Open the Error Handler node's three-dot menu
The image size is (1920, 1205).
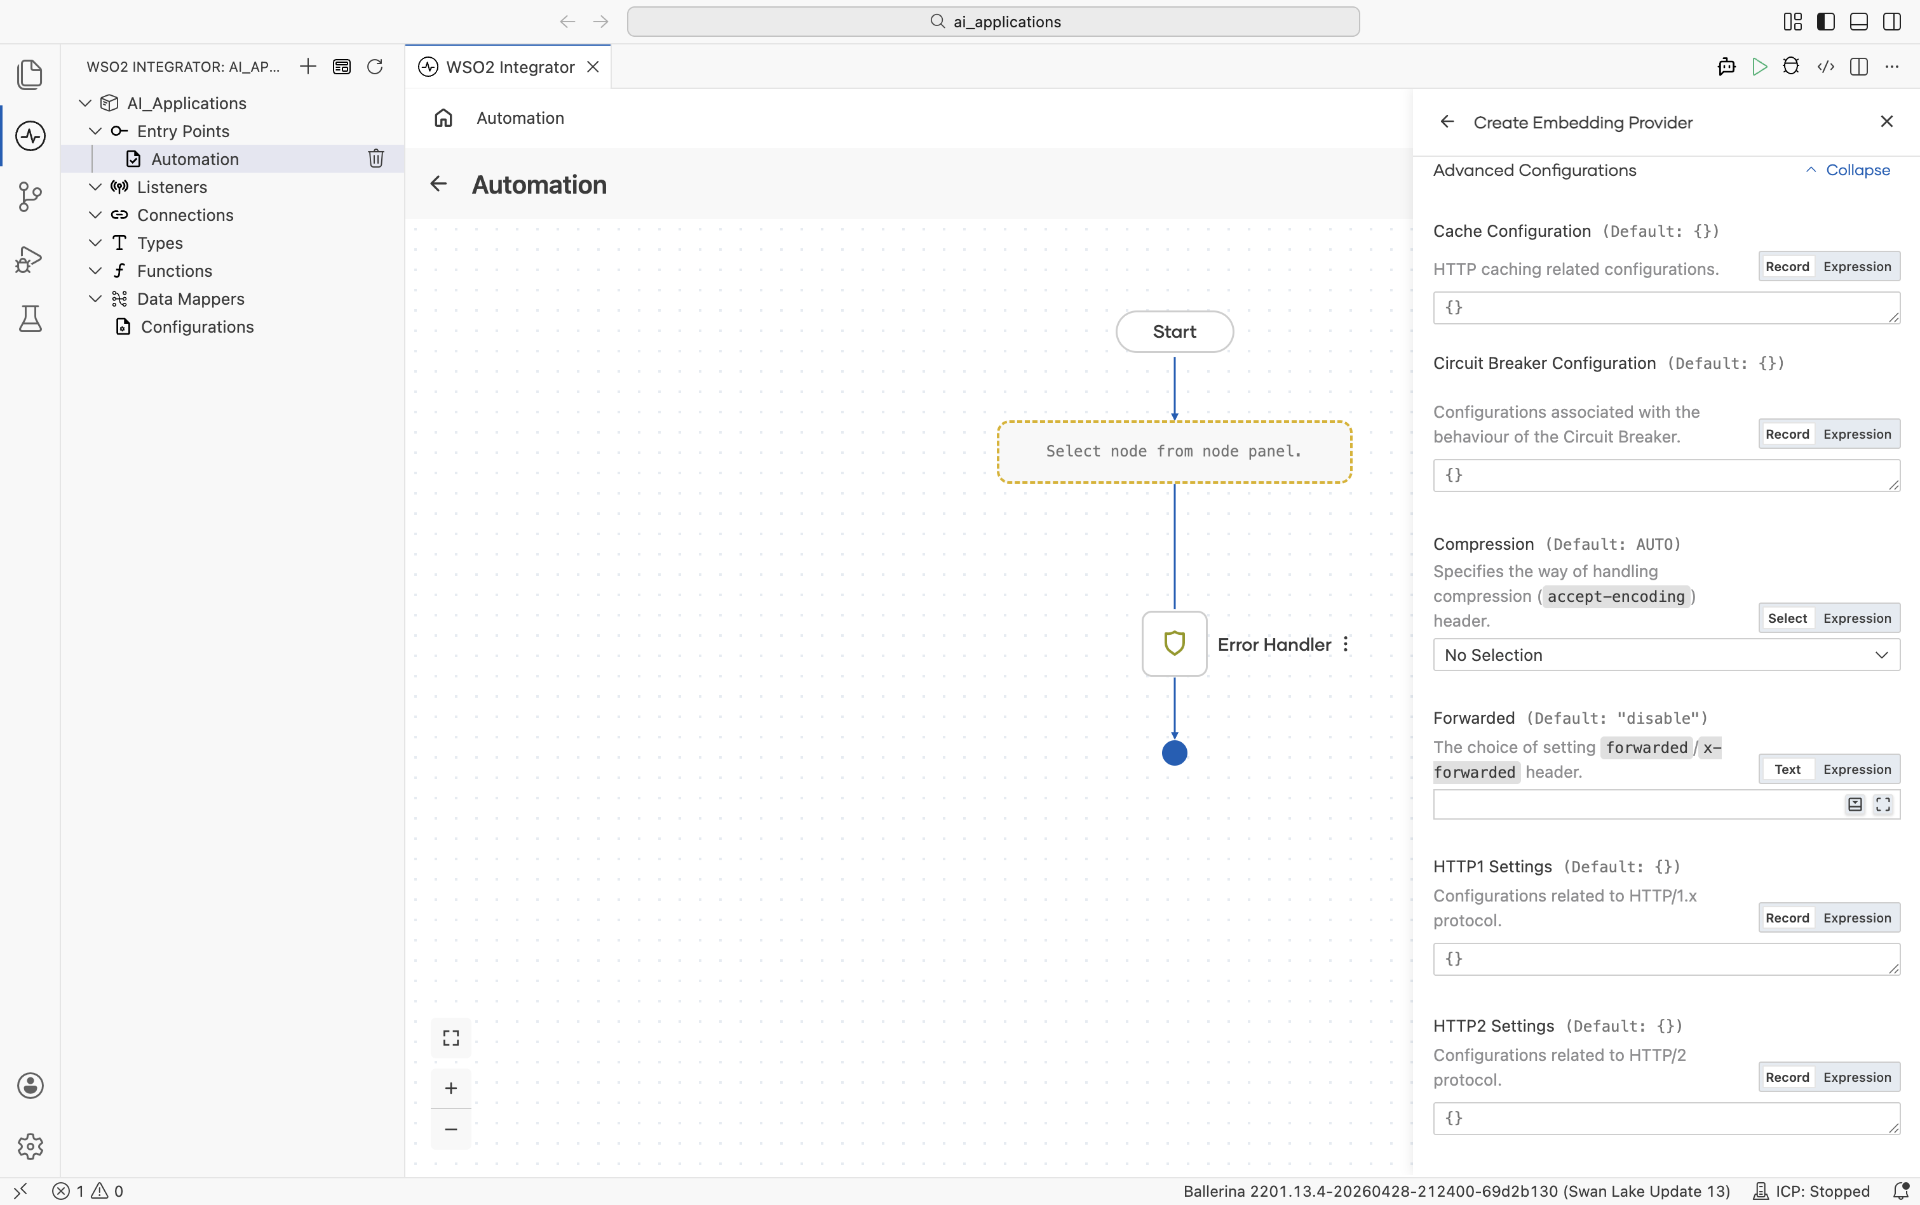coord(1346,644)
